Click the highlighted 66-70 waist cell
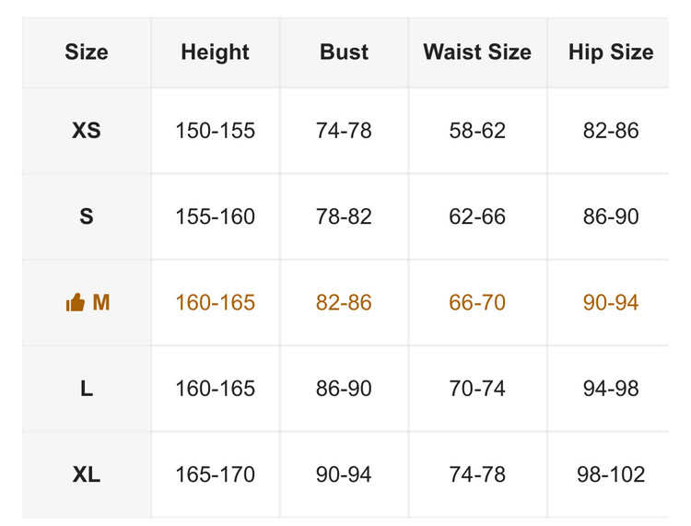The image size is (691, 526). pos(477,303)
